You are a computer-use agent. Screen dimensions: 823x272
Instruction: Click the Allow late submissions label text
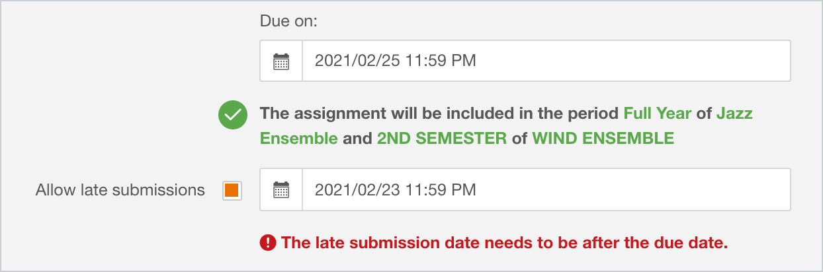(x=120, y=190)
